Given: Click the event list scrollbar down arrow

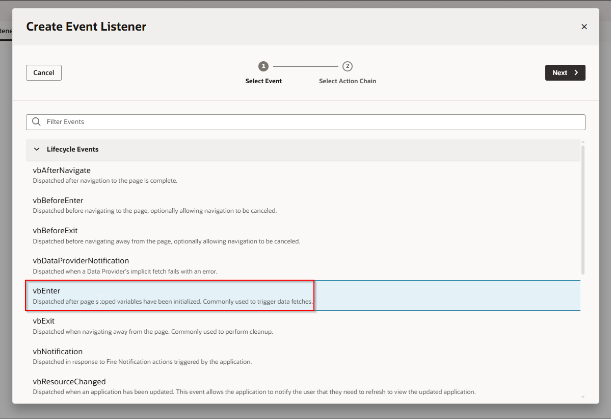Looking at the screenshot, I should click(583, 397).
